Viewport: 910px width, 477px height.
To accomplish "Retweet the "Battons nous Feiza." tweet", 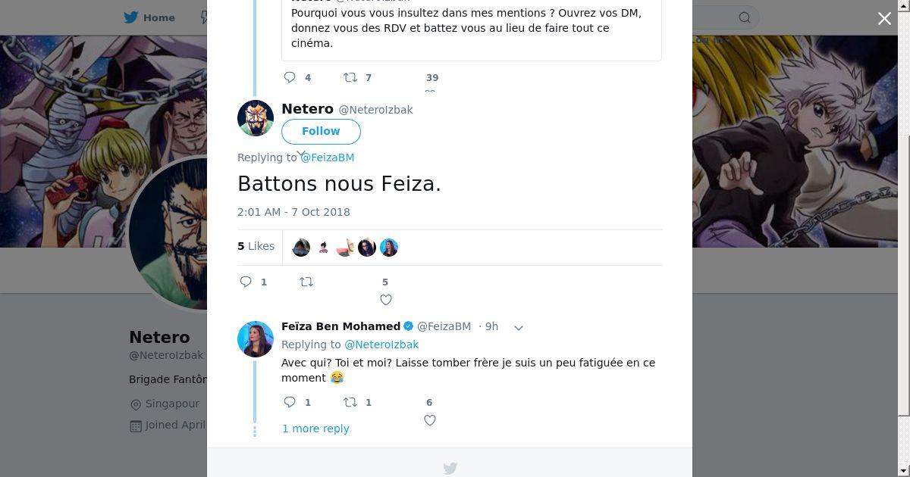I will tap(306, 282).
